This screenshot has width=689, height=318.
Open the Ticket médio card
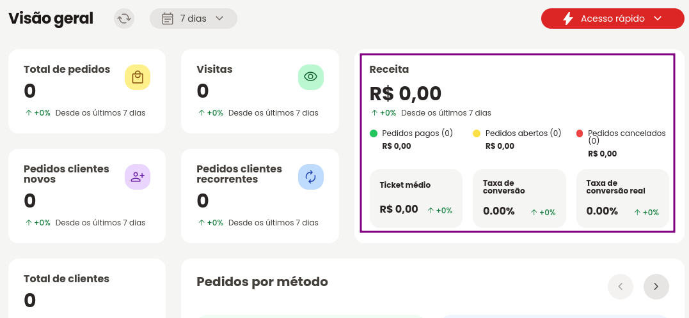tap(416, 198)
